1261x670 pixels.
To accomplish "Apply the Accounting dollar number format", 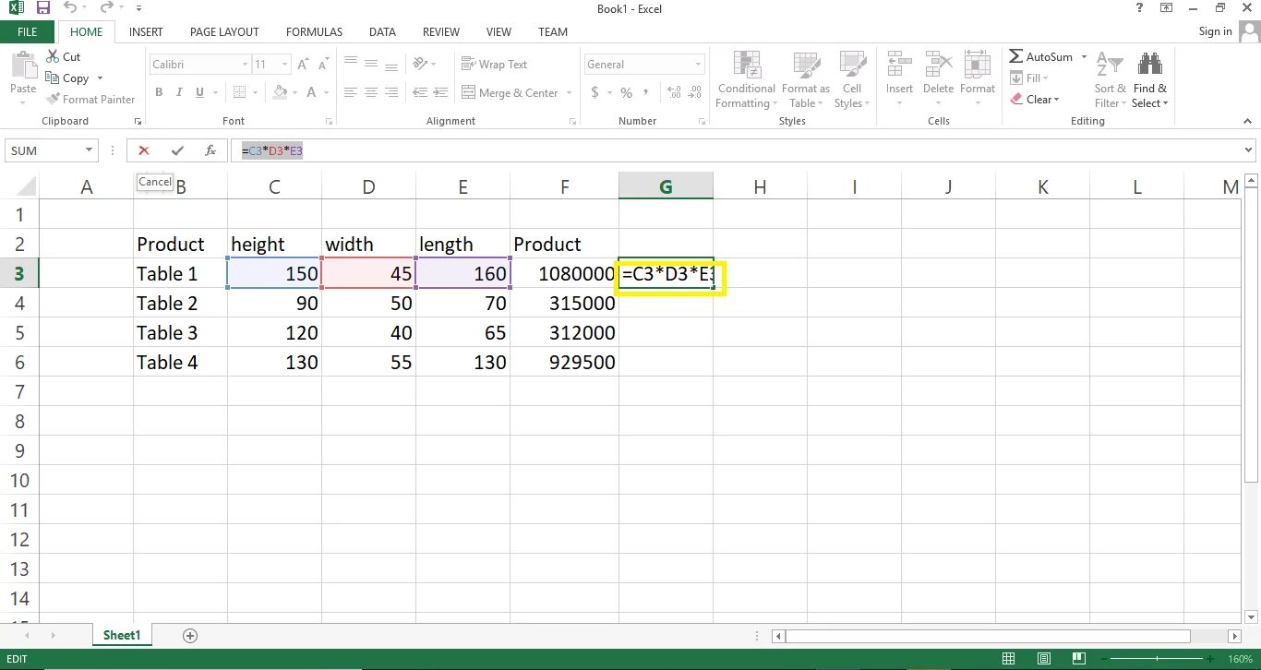I will pyautogui.click(x=595, y=92).
